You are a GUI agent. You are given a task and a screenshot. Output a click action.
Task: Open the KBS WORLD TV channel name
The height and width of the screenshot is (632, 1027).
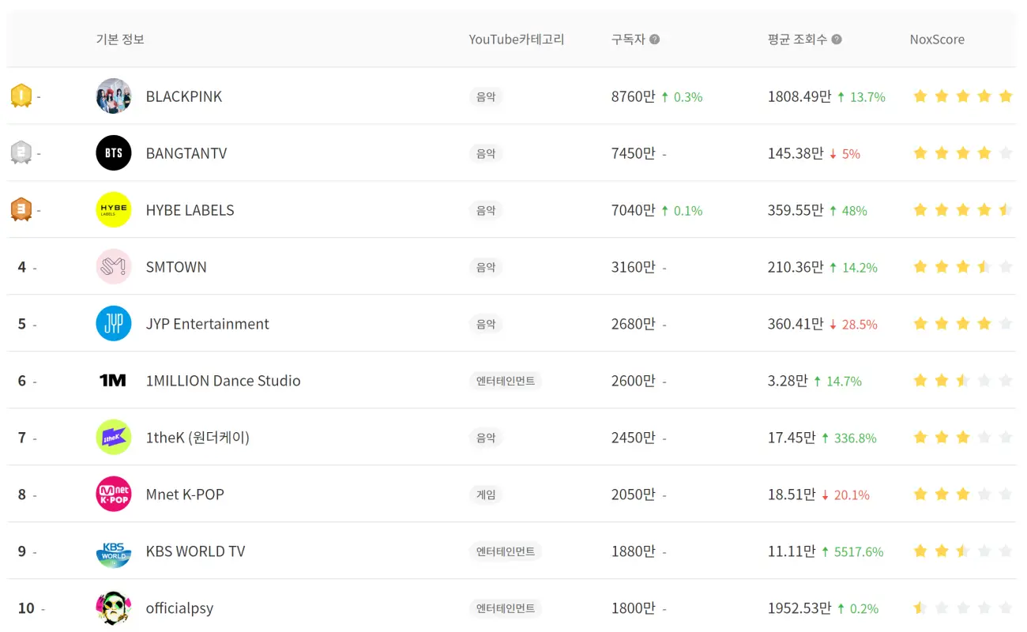[196, 551]
